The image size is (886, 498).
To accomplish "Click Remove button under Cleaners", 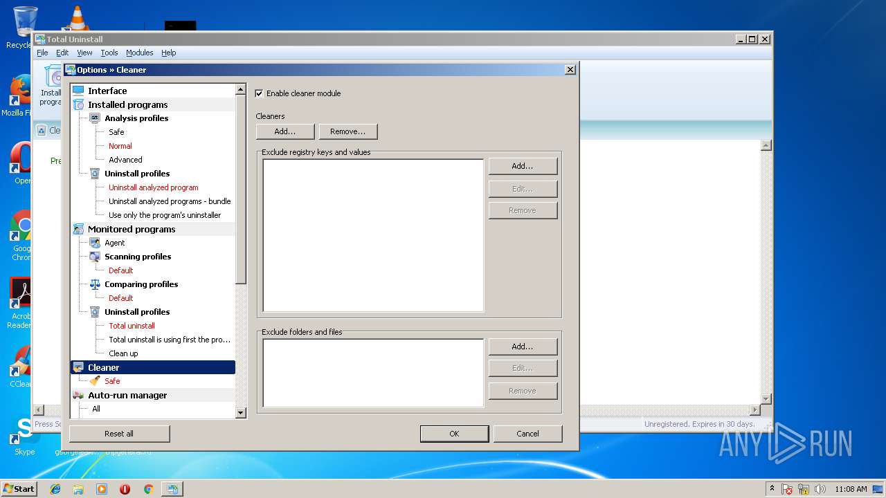I will click(x=348, y=131).
